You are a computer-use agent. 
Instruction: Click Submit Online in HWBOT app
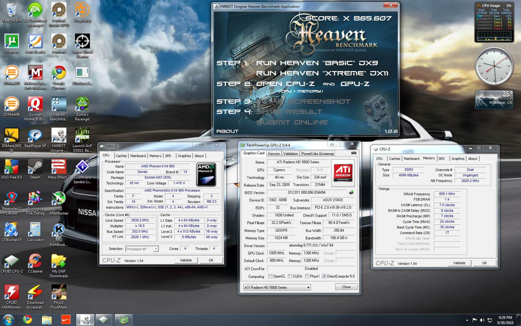(292, 122)
